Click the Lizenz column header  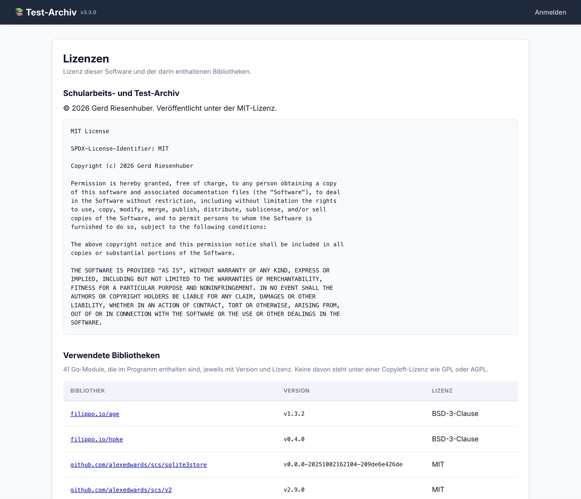[x=442, y=391]
